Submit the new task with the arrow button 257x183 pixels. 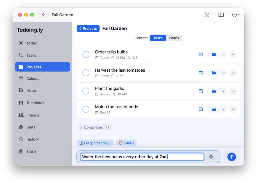point(232,157)
